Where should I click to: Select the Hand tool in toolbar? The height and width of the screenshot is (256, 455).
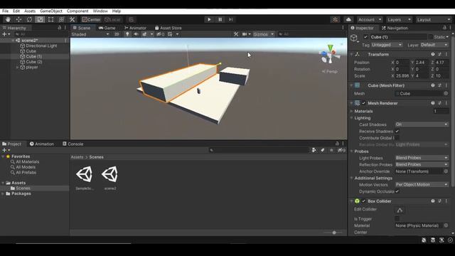pyautogui.click(x=8, y=19)
